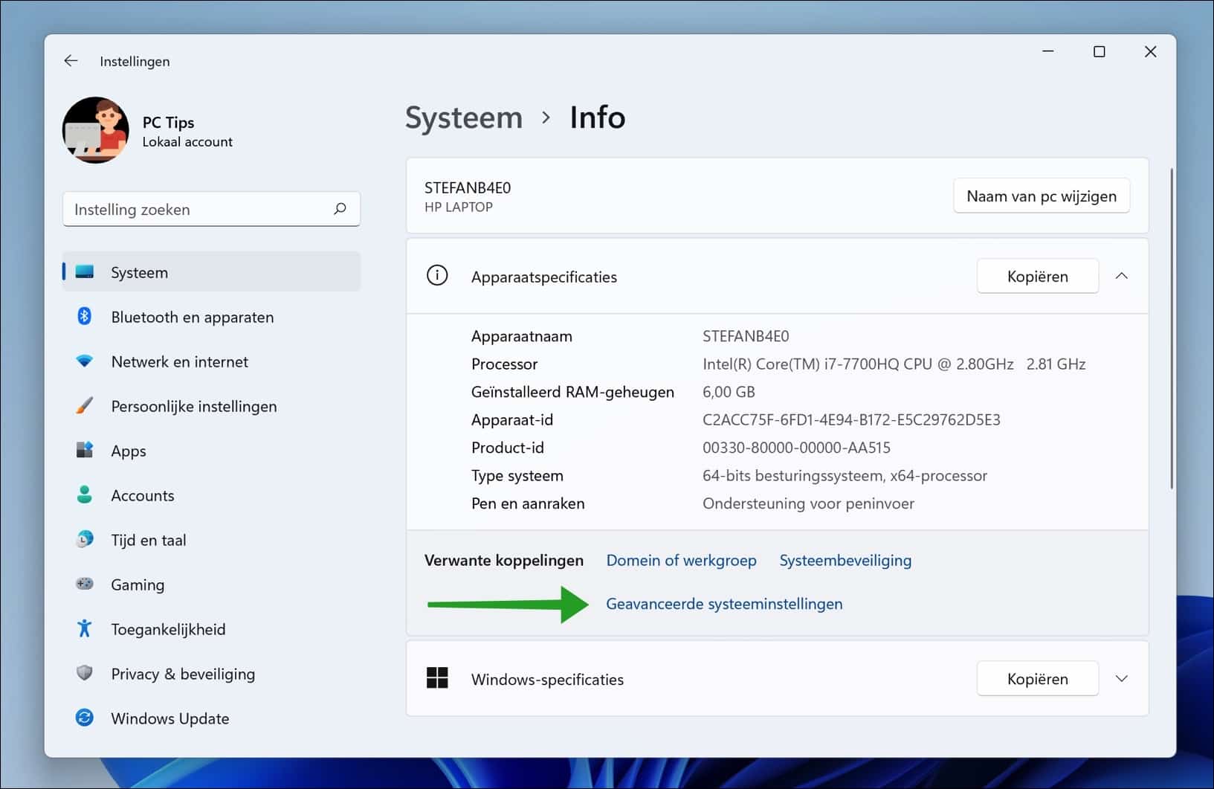Click the search magnifier icon
The image size is (1214, 789).
[x=340, y=209]
